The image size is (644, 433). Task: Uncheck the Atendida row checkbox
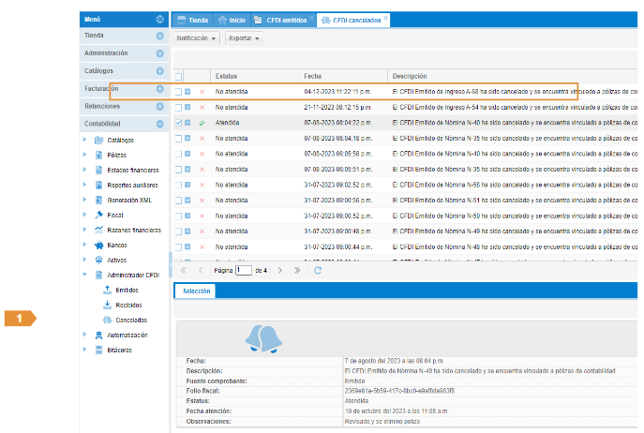(178, 123)
